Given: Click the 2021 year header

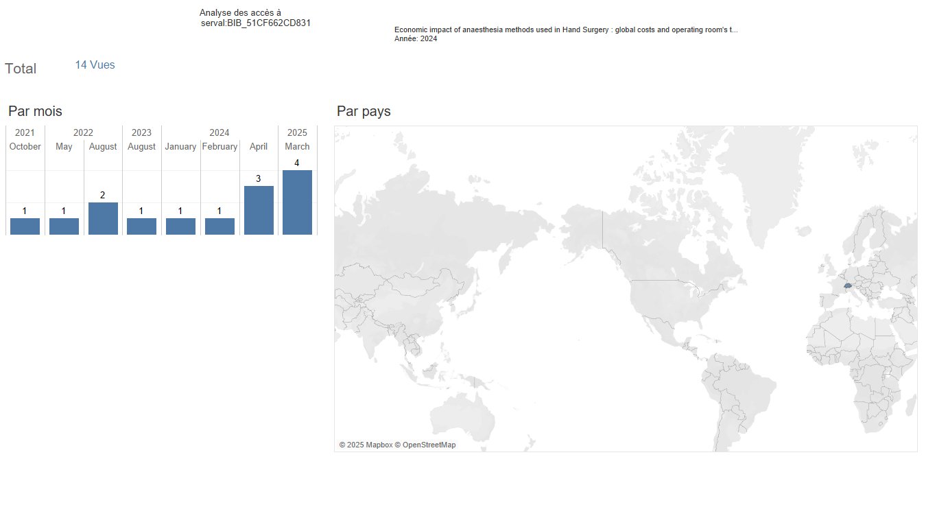Looking at the screenshot, I should pyautogui.click(x=25, y=132).
